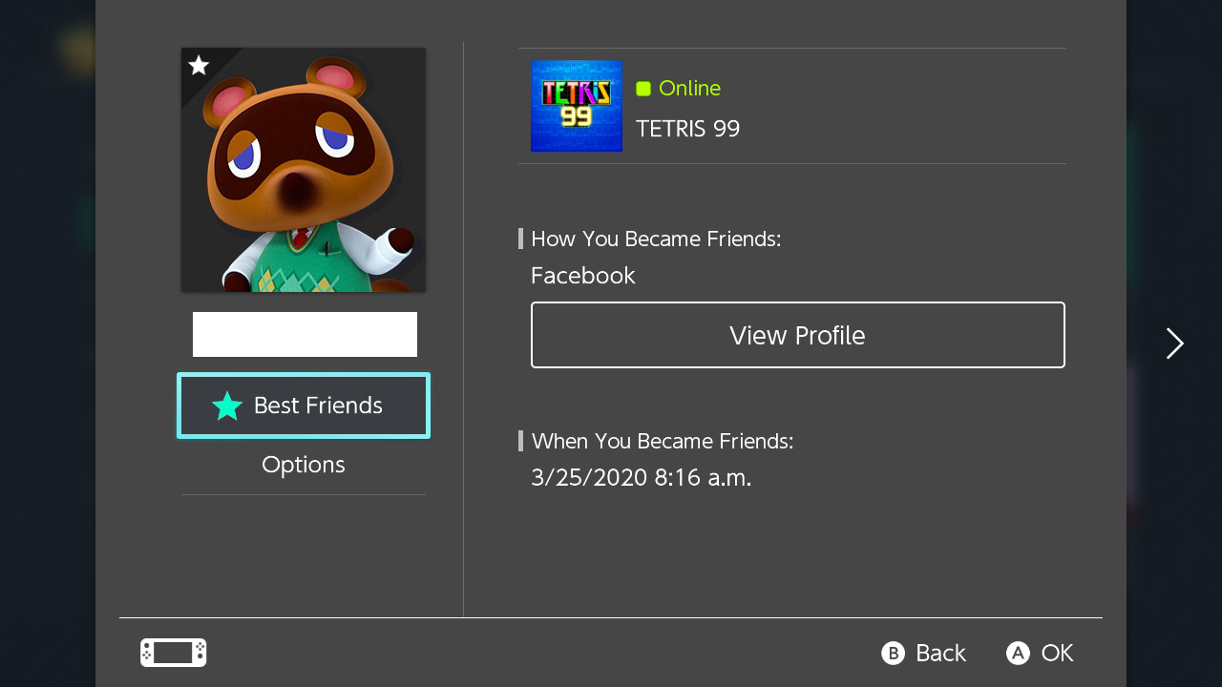Image resolution: width=1222 pixels, height=687 pixels.
Task: Click the star badge on the avatar corner
Action: pyautogui.click(x=199, y=66)
